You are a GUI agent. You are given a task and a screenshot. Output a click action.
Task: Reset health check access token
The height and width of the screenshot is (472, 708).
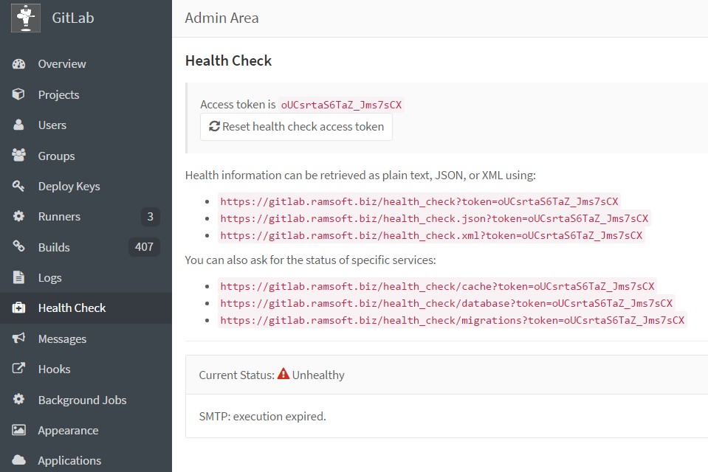point(296,127)
